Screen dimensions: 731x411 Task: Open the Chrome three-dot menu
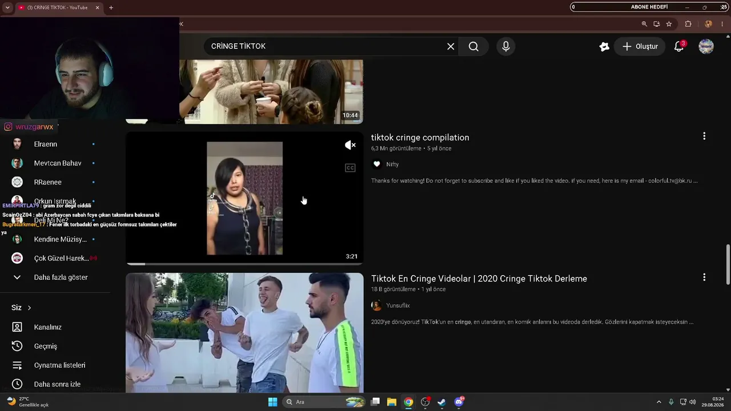click(x=722, y=24)
